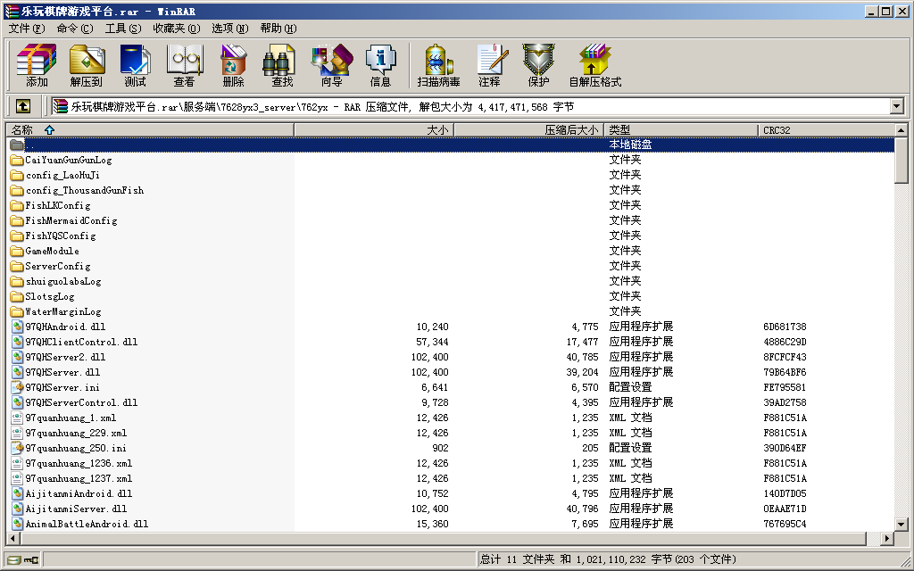Open the 选项 (Options) menu
This screenshot has height=571, width=914.
pos(228,28)
